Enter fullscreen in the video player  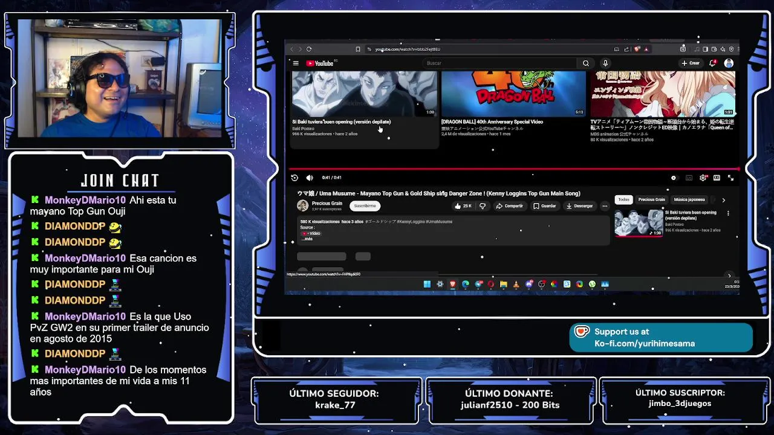730,178
